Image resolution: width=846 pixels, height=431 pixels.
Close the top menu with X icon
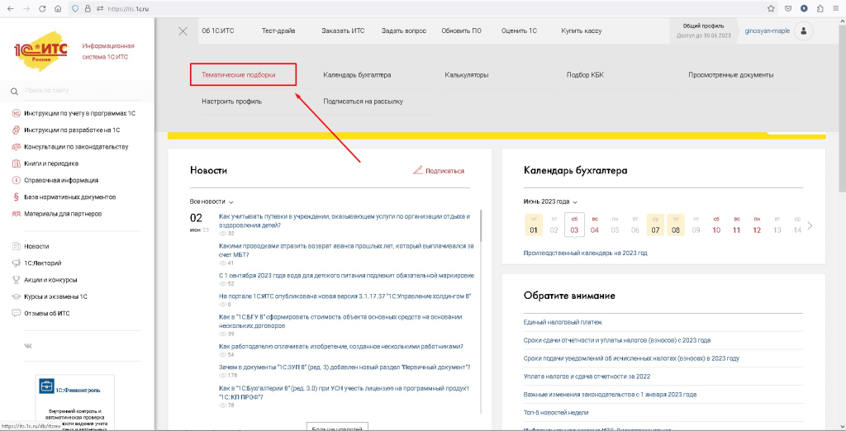[x=183, y=31]
